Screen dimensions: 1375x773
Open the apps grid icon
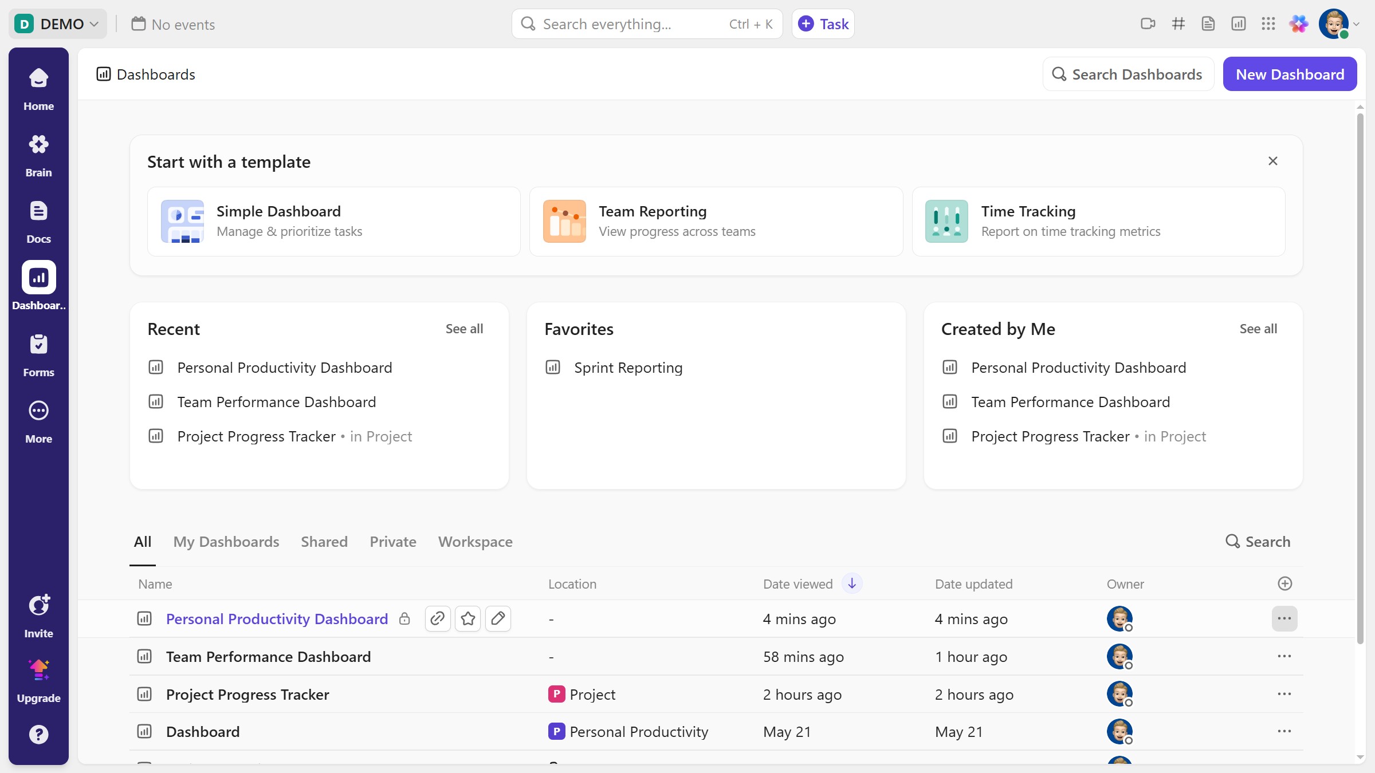tap(1268, 24)
